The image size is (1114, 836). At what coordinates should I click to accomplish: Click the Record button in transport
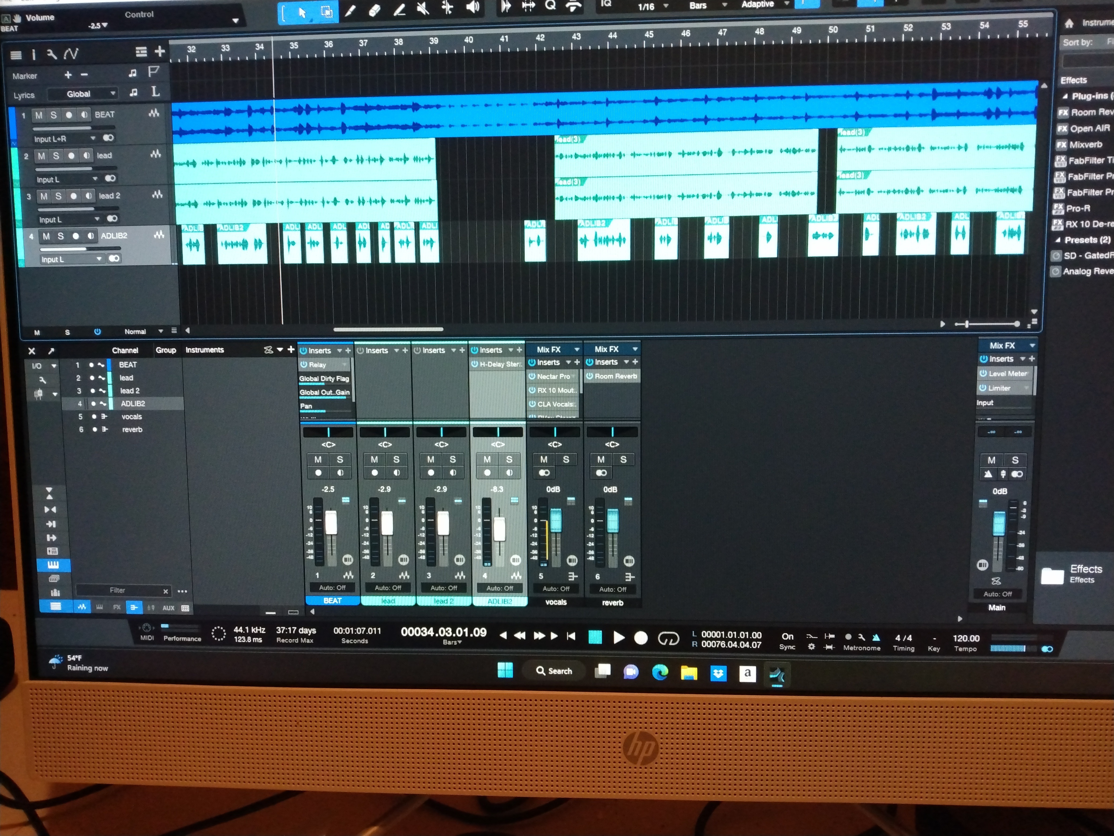[641, 638]
